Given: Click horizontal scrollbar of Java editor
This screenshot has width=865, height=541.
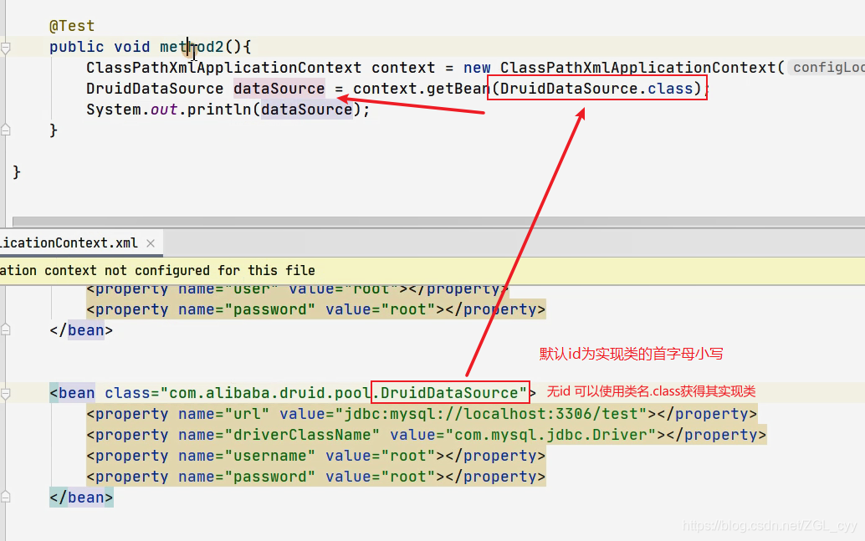Looking at the screenshot, I should coord(438,222).
